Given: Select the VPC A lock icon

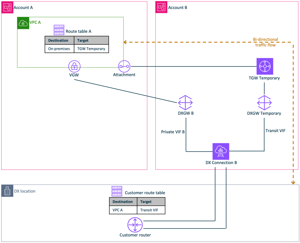Looking at the screenshot, I should 23,23.
